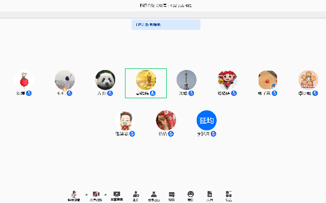Click muted mic badge under orange ball avatar
This screenshot has width=326, height=203.
tap(274, 93)
